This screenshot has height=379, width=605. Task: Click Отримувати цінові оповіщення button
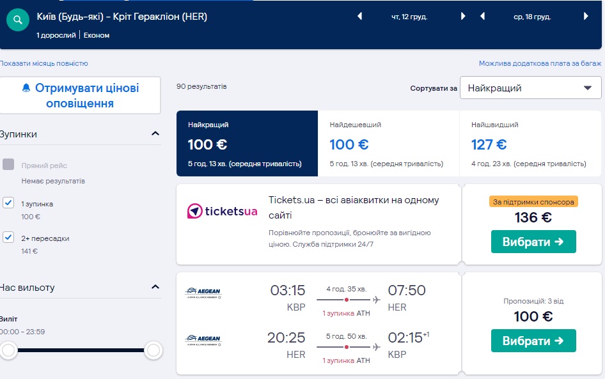81,96
